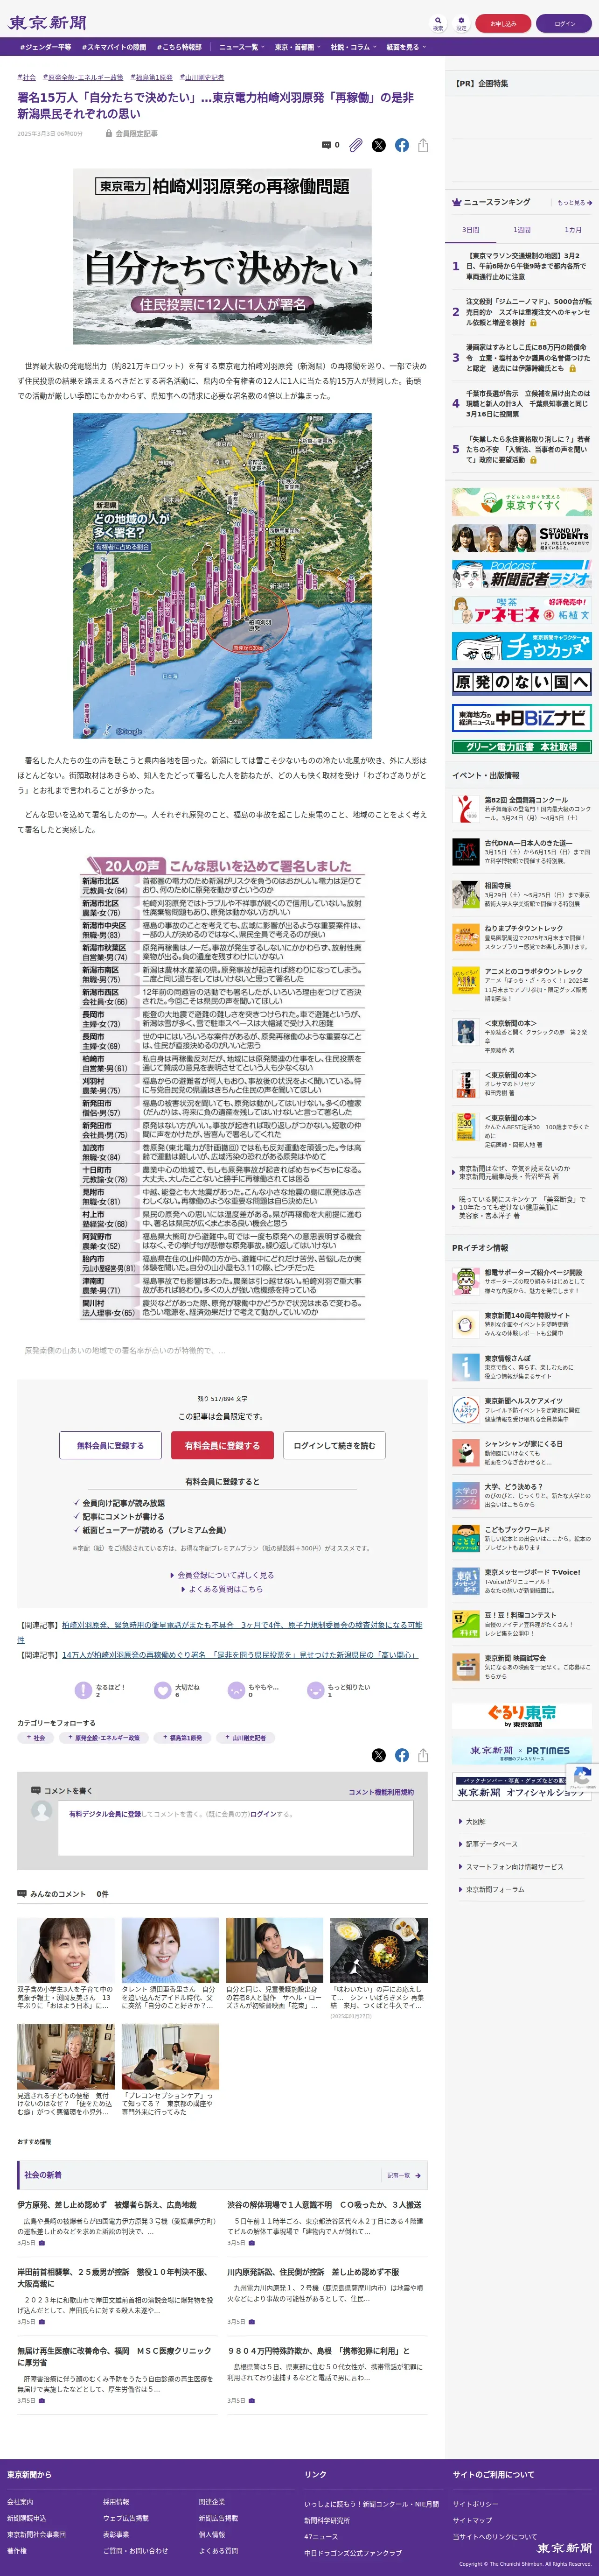
Task: Click the 有料会員に登録する button
Action: pyautogui.click(x=222, y=1445)
